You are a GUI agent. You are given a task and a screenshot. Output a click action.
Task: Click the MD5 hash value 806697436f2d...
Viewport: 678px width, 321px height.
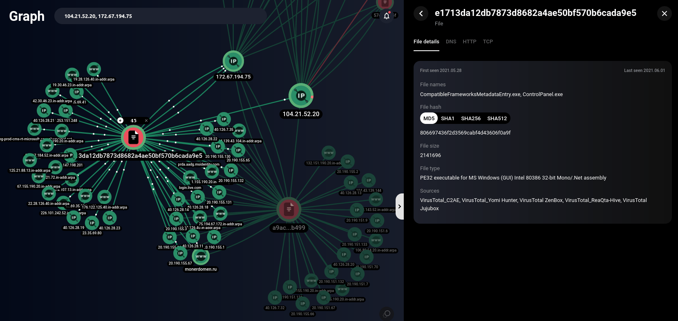[465, 133]
